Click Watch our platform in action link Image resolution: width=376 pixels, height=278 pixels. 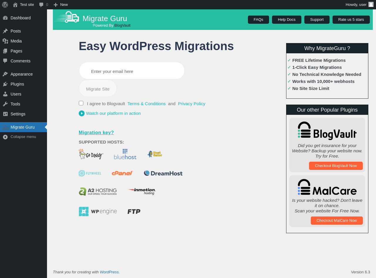113,113
